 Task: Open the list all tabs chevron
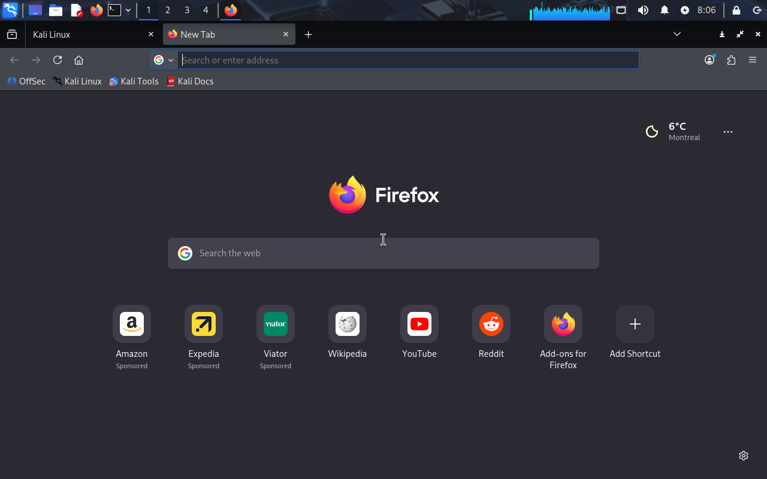677,34
